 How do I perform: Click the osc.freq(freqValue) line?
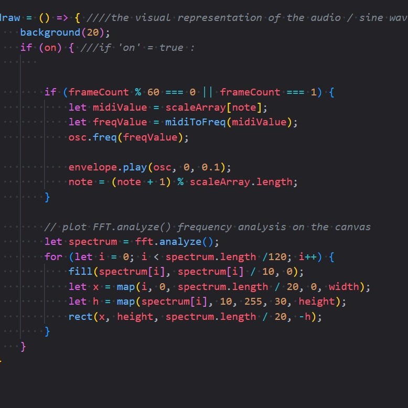pyautogui.click(x=128, y=137)
